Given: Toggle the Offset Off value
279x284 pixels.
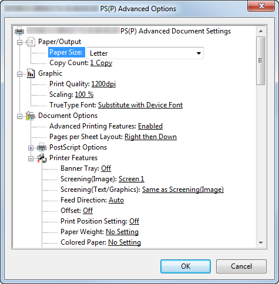Looking at the screenshot, I should coord(88,211).
